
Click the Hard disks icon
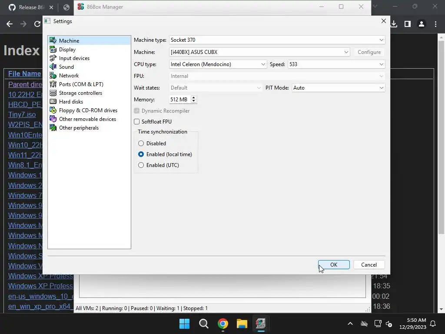coord(53,101)
